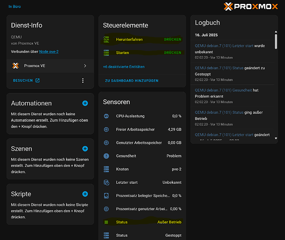Viewport: 285px width, 240px height.
Task: Click the Prozentsatz genutzter Arbeitsspeicher chip icon
Action: pyautogui.click(x=106, y=209)
